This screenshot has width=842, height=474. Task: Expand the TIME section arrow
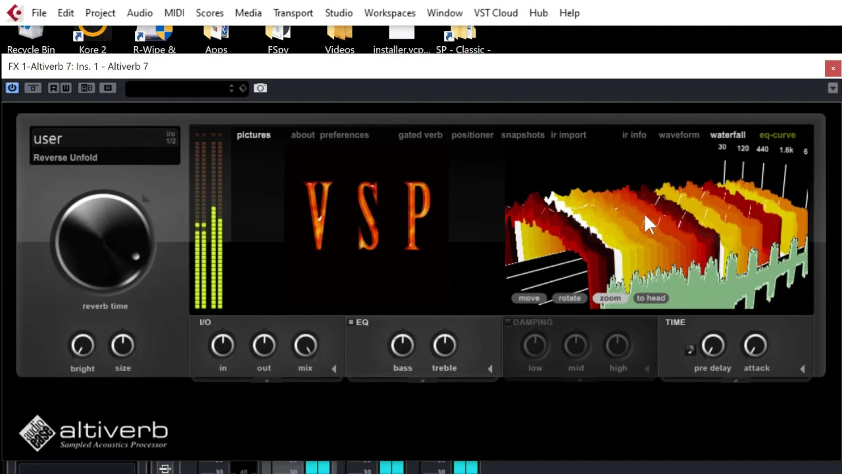[x=803, y=369]
